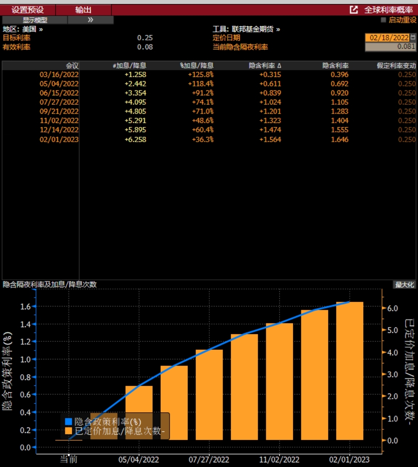
Task: Click the 02/18/2022 pricing date field
Action: pos(388,37)
